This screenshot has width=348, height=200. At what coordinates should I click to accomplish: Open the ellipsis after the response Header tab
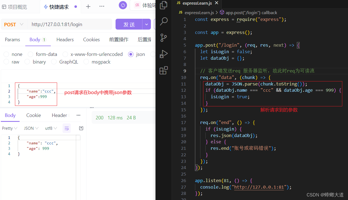coord(79,115)
